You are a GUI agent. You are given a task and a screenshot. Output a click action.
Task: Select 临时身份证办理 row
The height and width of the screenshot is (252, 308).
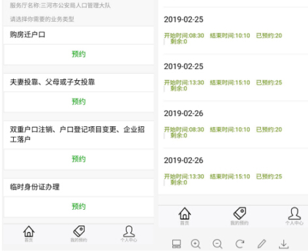[79, 187]
